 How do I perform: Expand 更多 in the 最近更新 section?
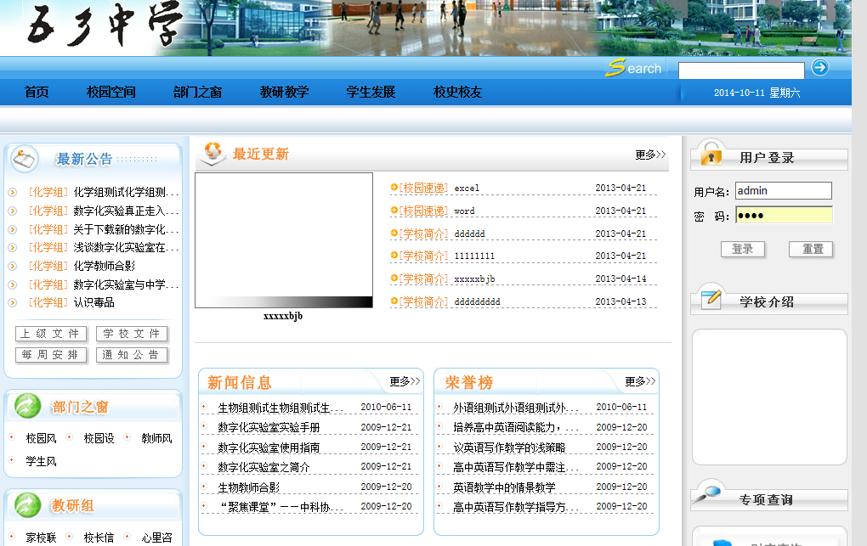pos(650,155)
